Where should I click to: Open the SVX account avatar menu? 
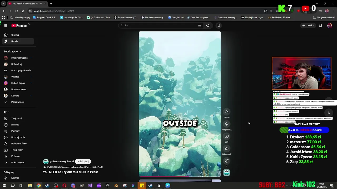click(330, 25)
